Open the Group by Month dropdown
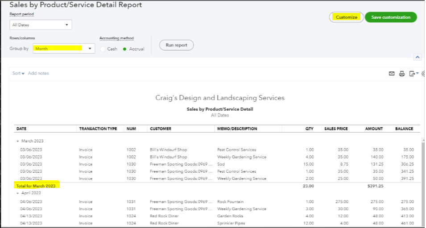 point(64,48)
